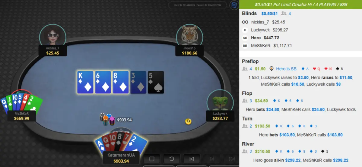
Task: Click the King of diamonds board card
Action: pyautogui.click(x=85, y=82)
